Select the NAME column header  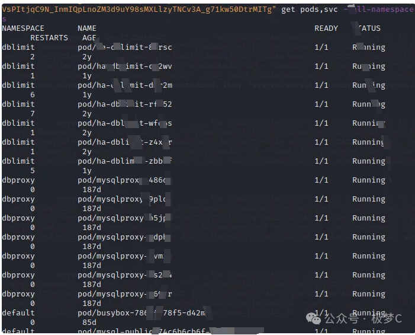coord(87,28)
